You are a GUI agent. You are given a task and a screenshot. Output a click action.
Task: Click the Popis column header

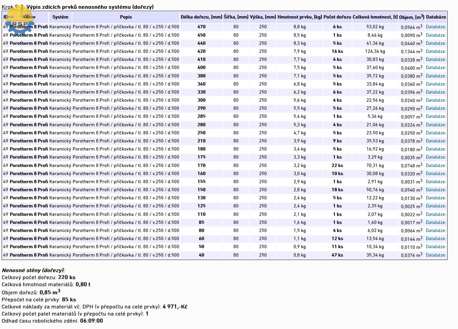126,17
